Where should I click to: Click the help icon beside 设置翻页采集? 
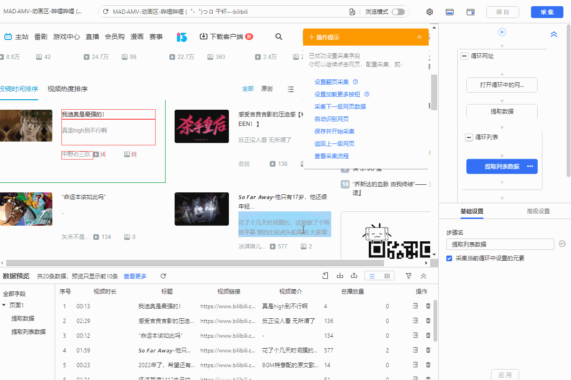tap(355, 82)
